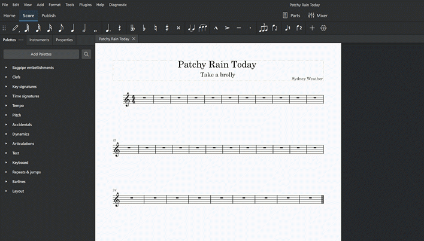The image size is (424, 241).
Task: Toggle the rest button in the toolbar
Action: point(120,28)
